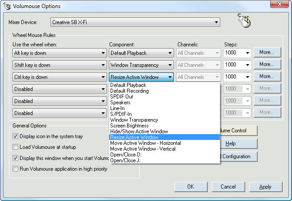Click the OK button
This screenshot has height=201, width=292.
pos(190,187)
